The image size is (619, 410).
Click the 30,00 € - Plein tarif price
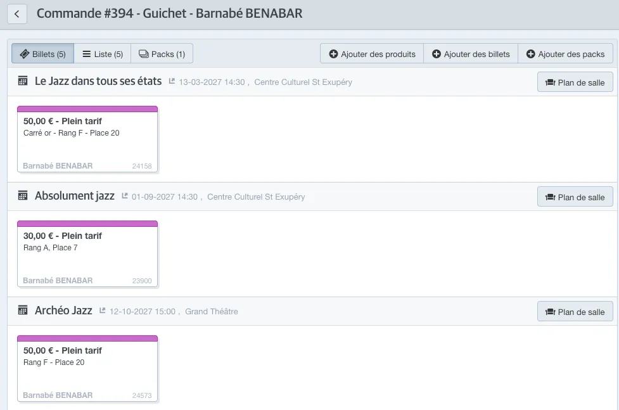pyautogui.click(x=62, y=236)
